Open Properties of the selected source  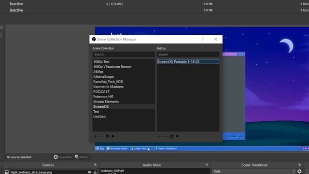[63, 157]
